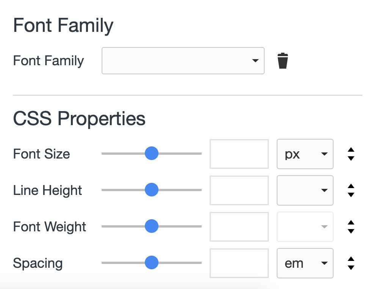Focus the Line Height value input
This screenshot has width=373, height=289.
tap(239, 190)
